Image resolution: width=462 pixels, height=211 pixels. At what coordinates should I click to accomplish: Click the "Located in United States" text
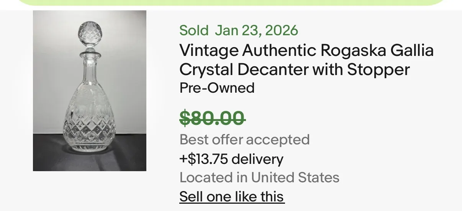[x=259, y=177]
